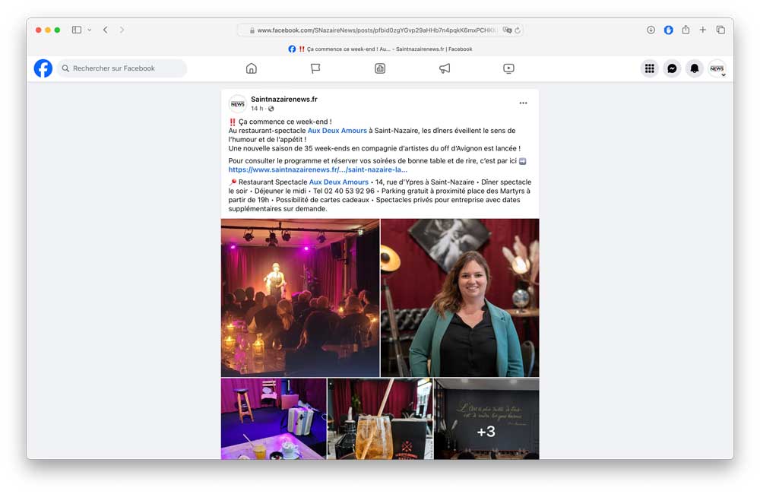The image size is (760, 494).
Task: Open the Professional dashboard chart icon
Action: coord(380,68)
